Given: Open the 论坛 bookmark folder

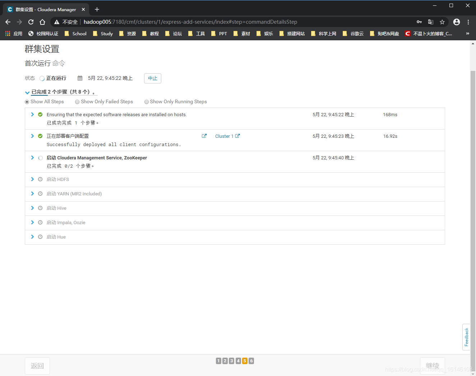Looking at the screenshot, I should pos(173,33).
